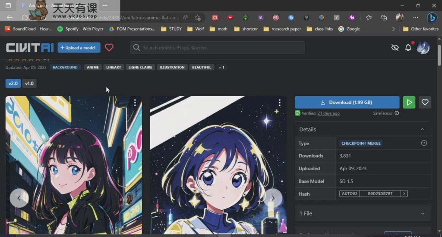The height and width of the screenshot is (237, 442).
Task: Click the browser profile picture
Action: pyautogui.click(x=400, y=17)
